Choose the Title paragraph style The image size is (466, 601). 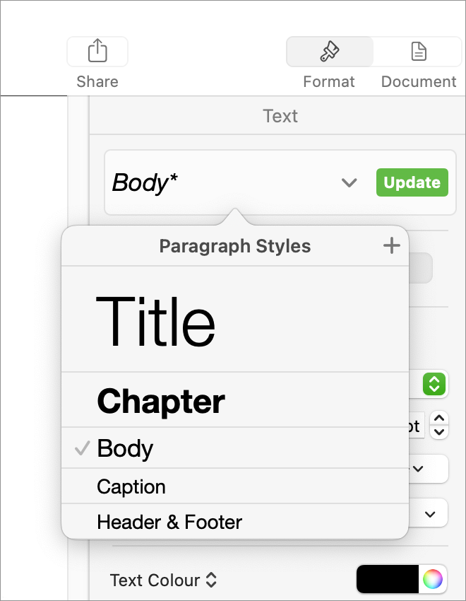point(235,319)
